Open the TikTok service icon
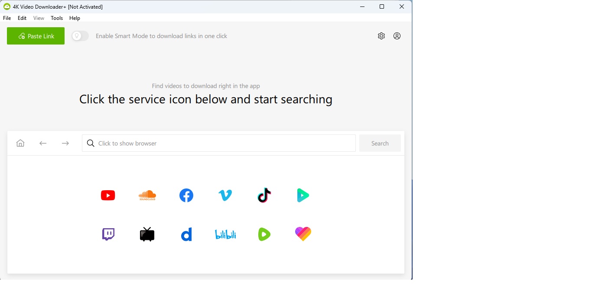The height and width of the screenshot is (303, 592). [x=264, y=195]
